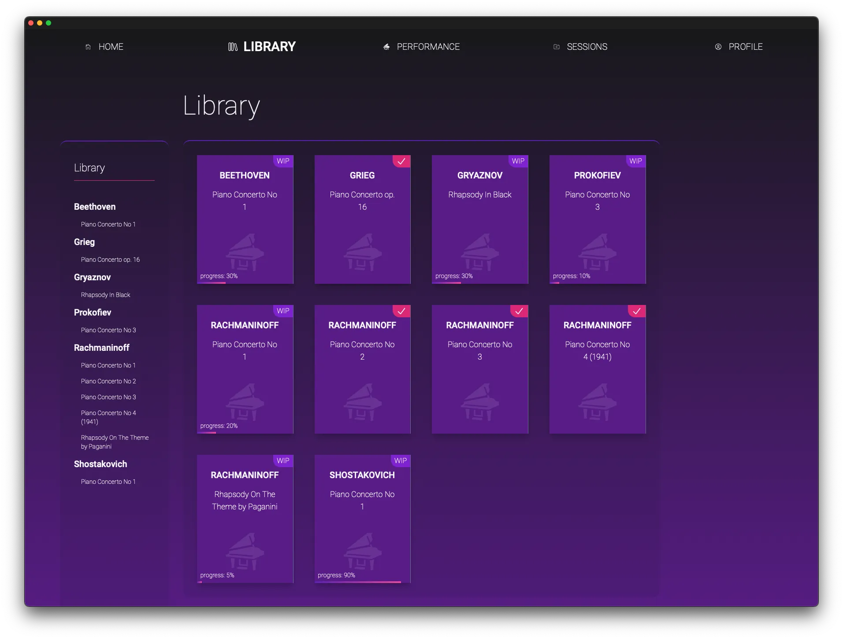Select Prokofiev composer in sidebar
The height and width of the screenshot is (639, 843).
click(93, 312)
